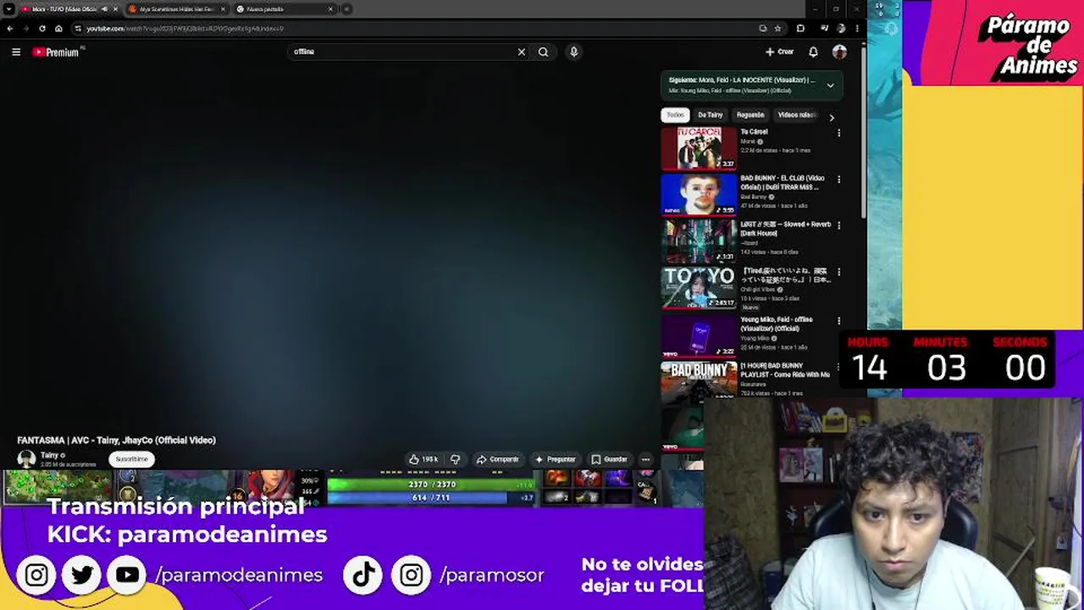1084x610 pixels.
Task: Click the FANTASMA | AVC video title
Action: click(x=117, y=440)
